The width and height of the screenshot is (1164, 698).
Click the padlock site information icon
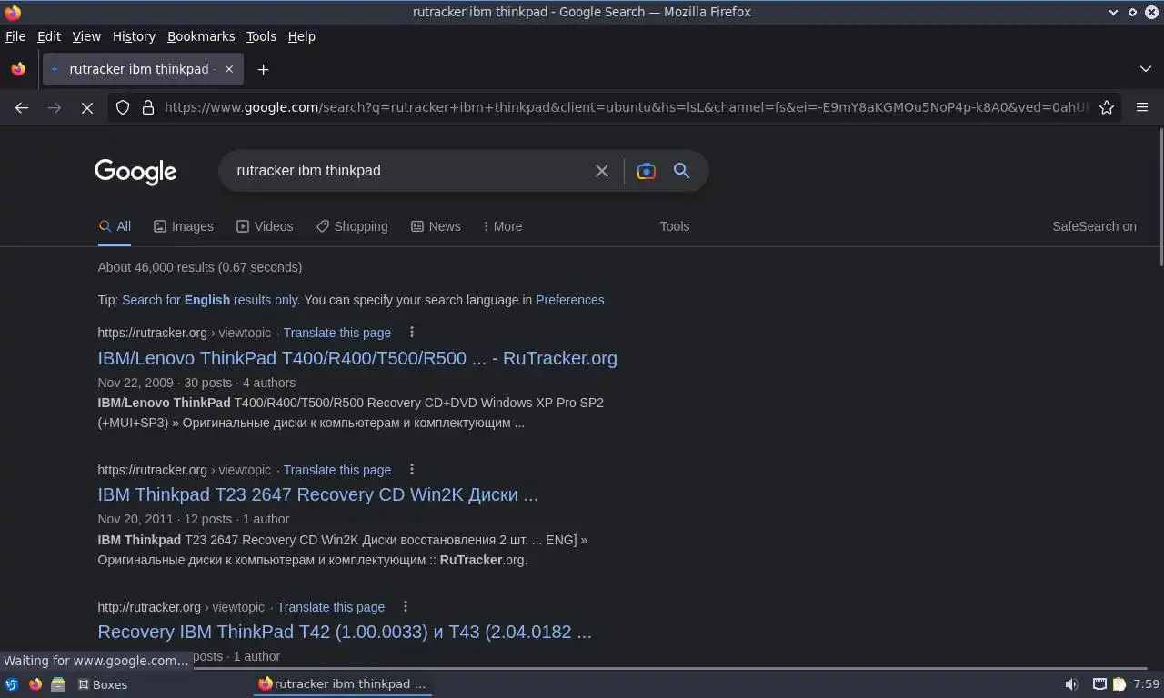click(148, 107)
